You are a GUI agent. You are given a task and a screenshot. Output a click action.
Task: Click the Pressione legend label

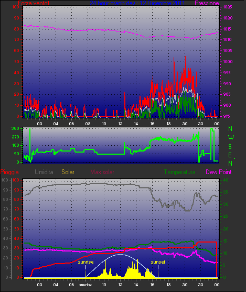click(x=207, y=3)
